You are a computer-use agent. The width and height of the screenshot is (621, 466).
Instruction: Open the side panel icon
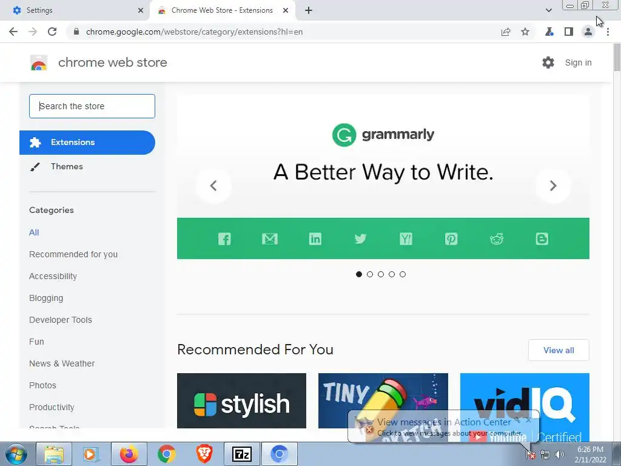[x=569, y=32]
